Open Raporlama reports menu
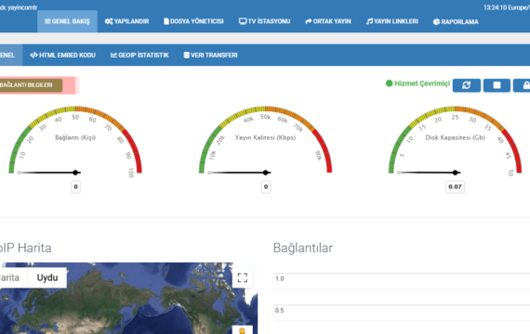530x334 pixels. click(x=456, y=21)
